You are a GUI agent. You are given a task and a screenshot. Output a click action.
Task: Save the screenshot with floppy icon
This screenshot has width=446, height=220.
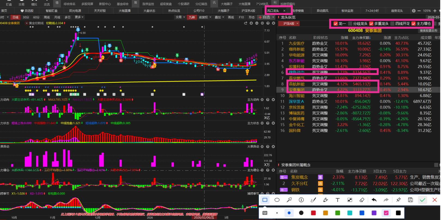coord(410,200)
